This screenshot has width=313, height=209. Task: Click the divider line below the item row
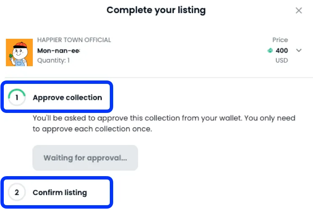pos(156,78)
